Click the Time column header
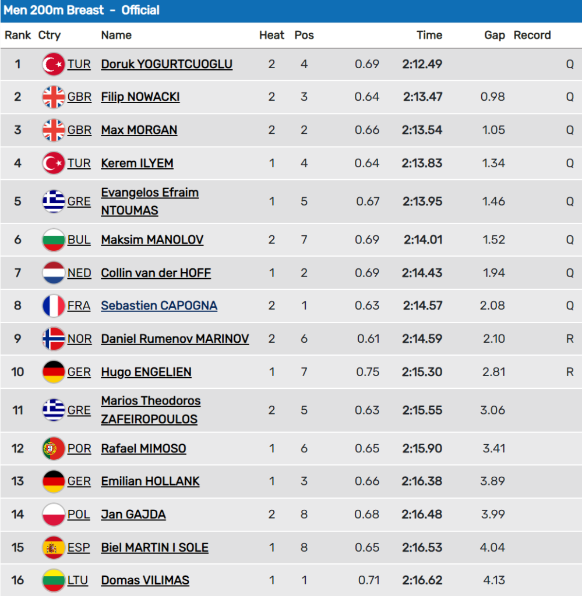Screen dimensions: 582x596 pyautogui.click(x=429, y=35)
